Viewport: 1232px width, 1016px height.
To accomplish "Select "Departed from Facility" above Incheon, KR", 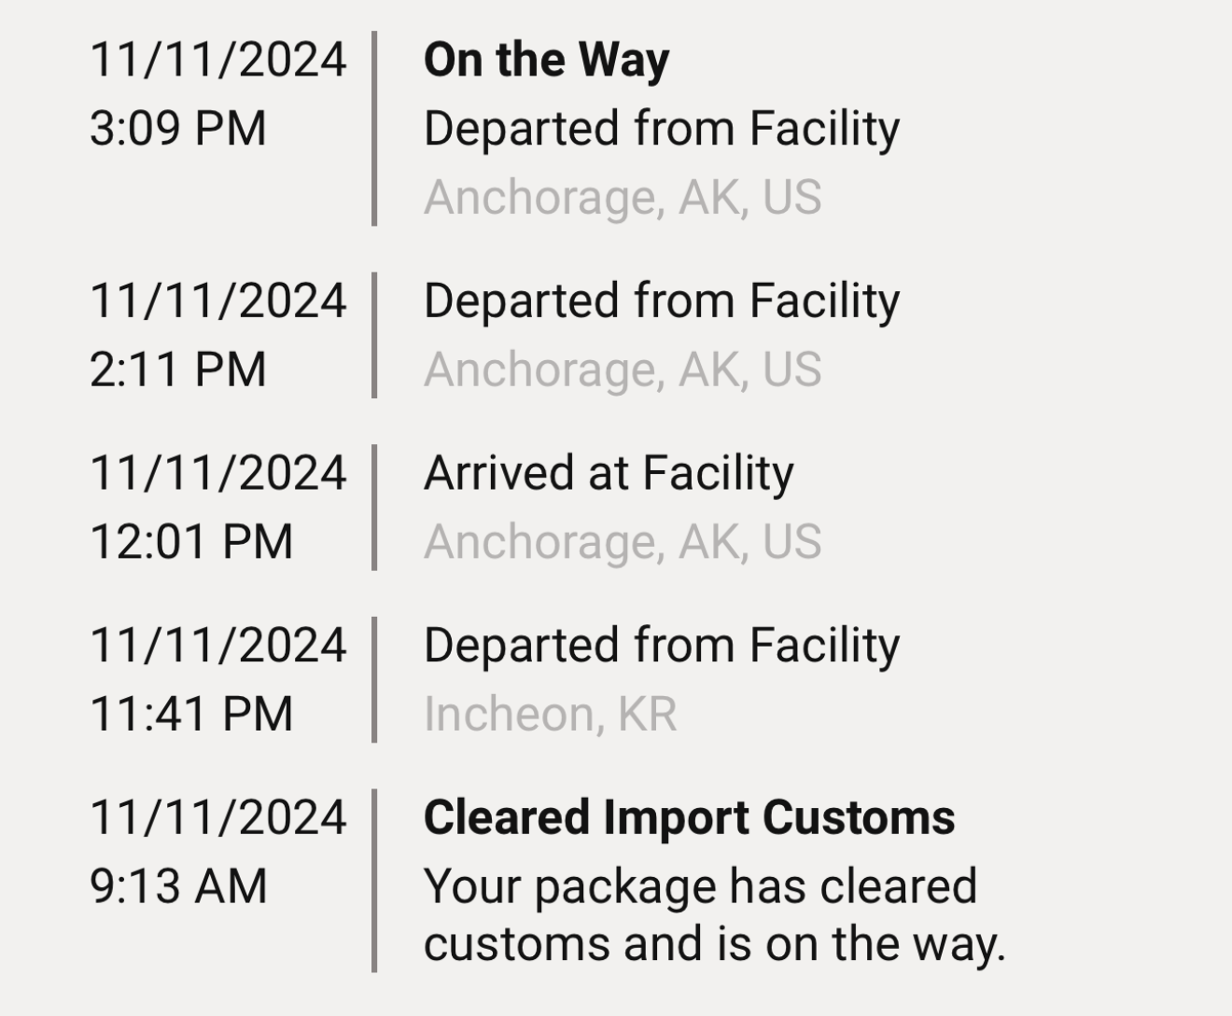I will click(x=661, y=646).
